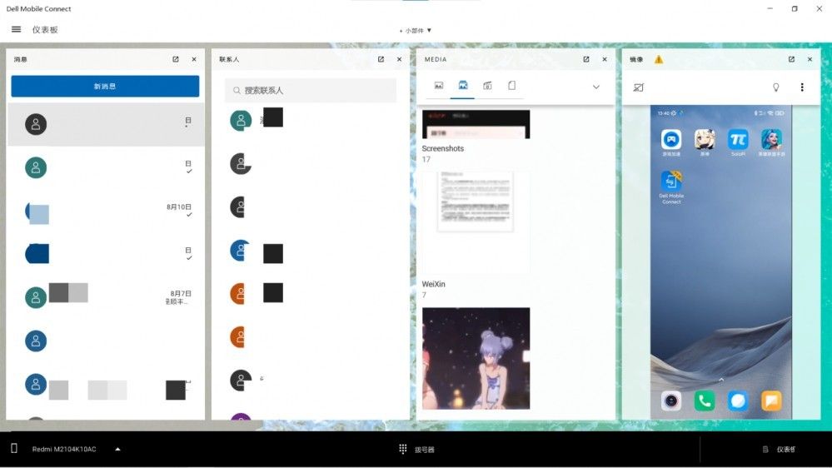Open the hamburger menu beside 仪表板
832x468 pixels.
click(x=16, y=30)
